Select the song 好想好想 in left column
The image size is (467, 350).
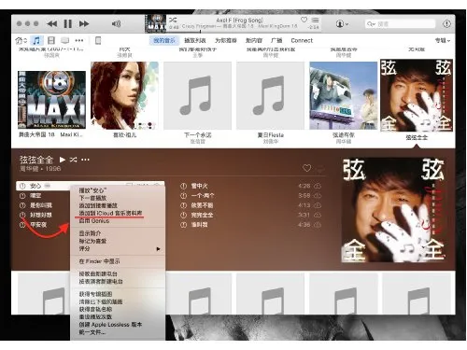coord(41,215)
